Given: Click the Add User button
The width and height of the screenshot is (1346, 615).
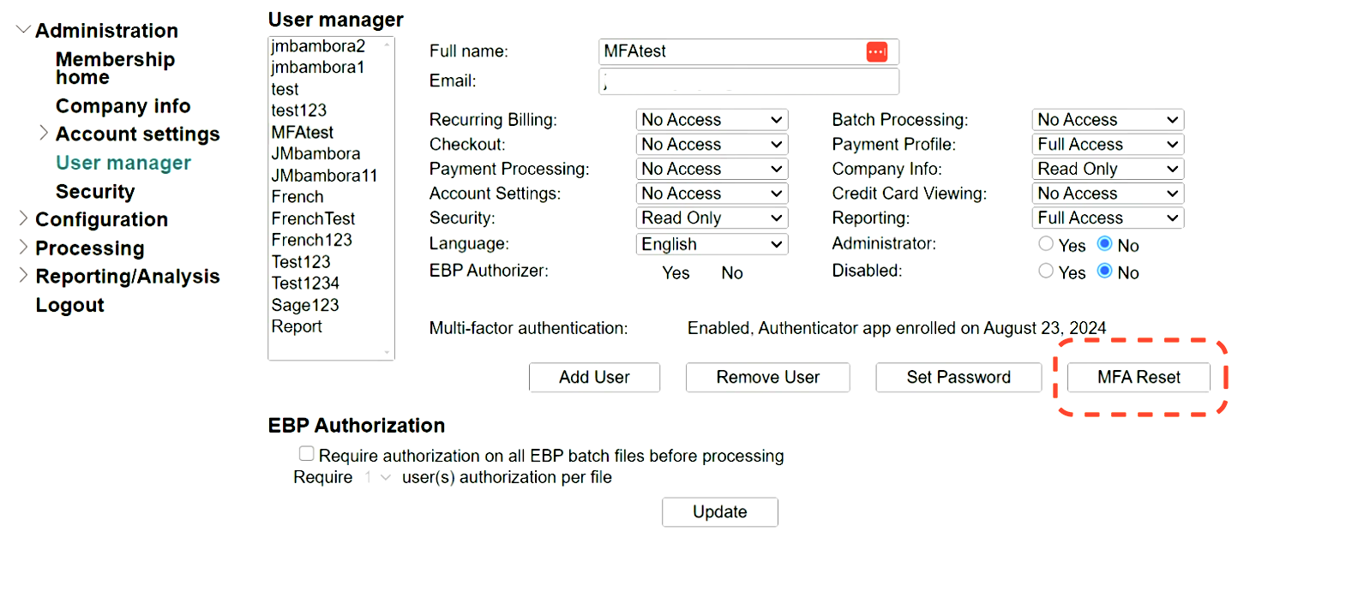Looking at the screenshot, I should pyautogui.click(x=594, y=377).
